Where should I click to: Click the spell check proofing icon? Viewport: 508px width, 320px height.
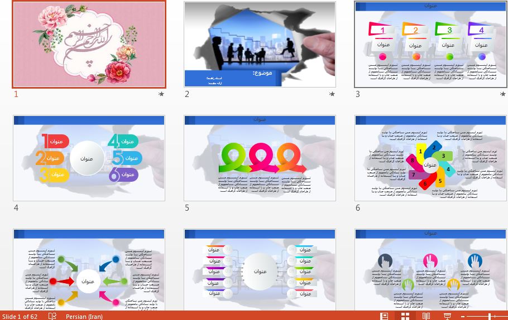[x=52, y=316]
